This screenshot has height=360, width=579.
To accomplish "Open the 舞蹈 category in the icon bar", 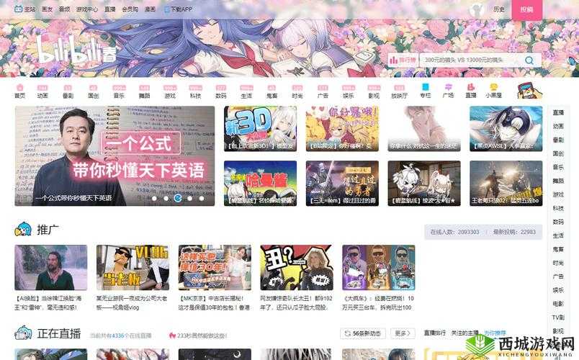I will click(x=144, y=91).
